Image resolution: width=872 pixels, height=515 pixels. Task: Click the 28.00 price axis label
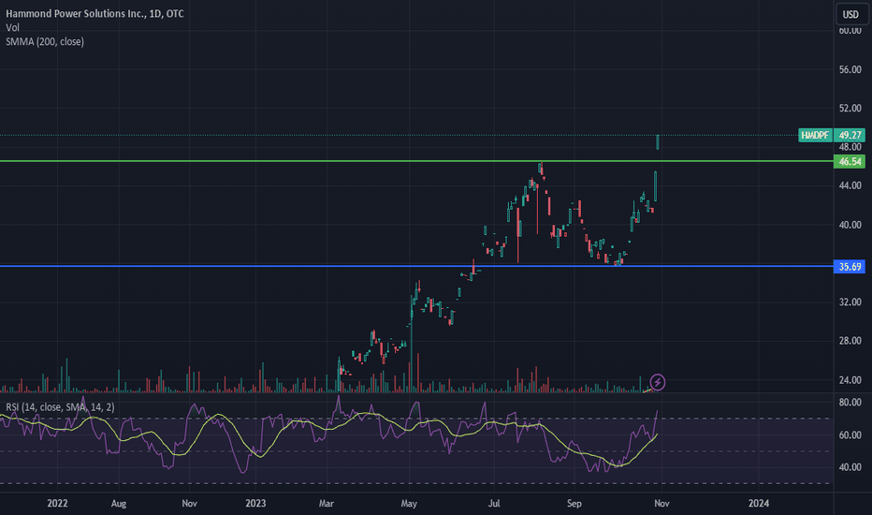point(850,341)
